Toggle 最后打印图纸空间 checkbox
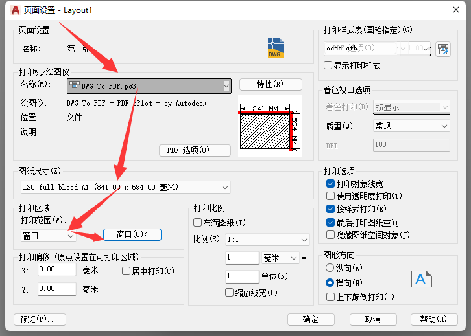Viewport: 471px width, 336px height. tap(330, 222)
